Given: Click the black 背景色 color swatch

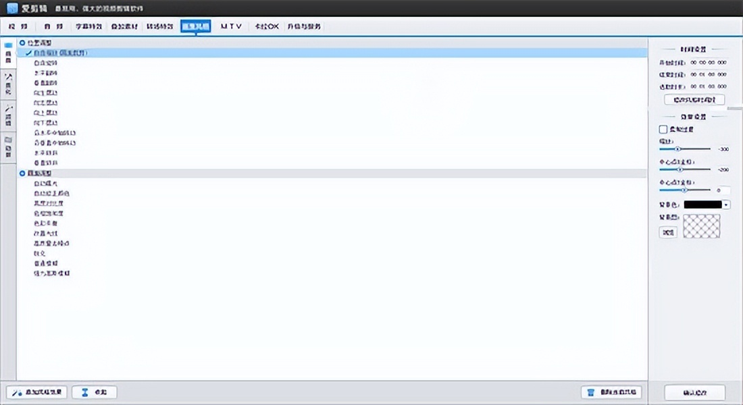Looking at the screenshot, I should pyautogui.click(x=702, y=205).
